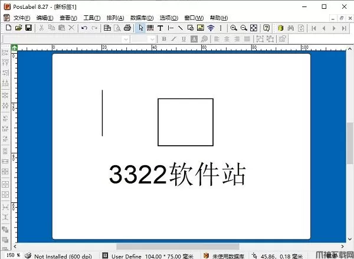Image resolution: width=354 pixels, height=259 pixels.
Task: Delete the object with the X icon
Action: pos(71,28)
